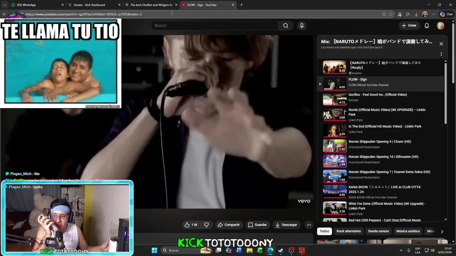Play NARUTO medley Re:ply playlist thumbnail

[x=335, y=67]
